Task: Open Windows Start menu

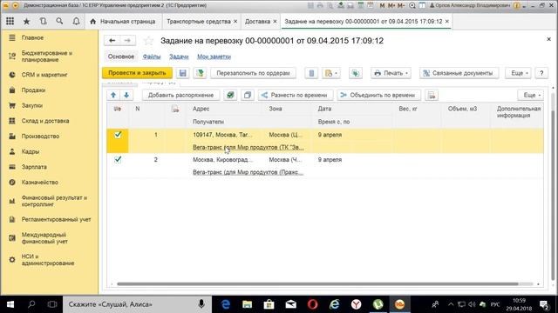Action: click(x=10, y=304)
